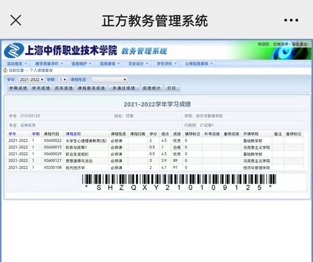Open the 学期 dropdown
This screenshot has width=313, height=262.
(63, 79)
